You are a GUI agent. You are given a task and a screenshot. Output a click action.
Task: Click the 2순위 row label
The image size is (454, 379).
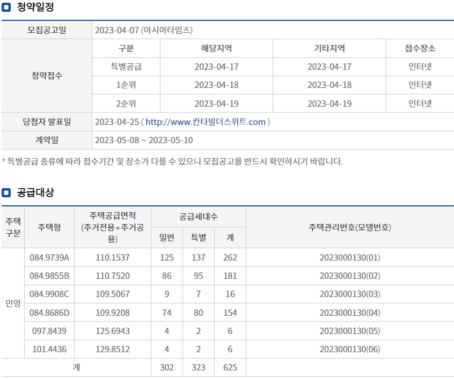coord(126,103)
